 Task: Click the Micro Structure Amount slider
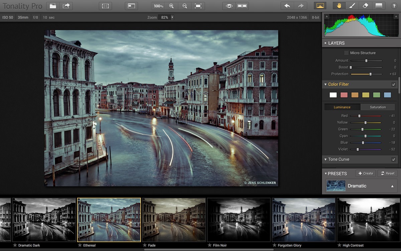point(366,61)
